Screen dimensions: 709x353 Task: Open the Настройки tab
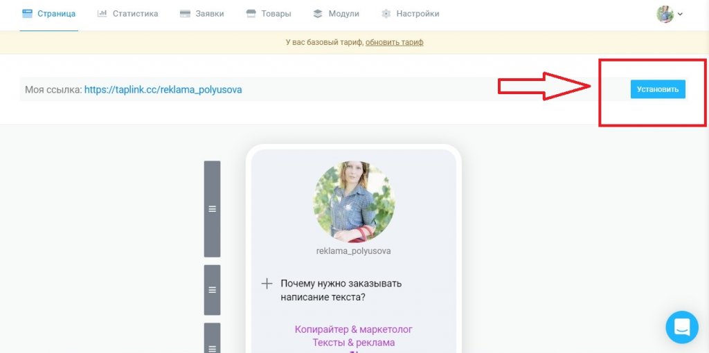tap(410, 14)
